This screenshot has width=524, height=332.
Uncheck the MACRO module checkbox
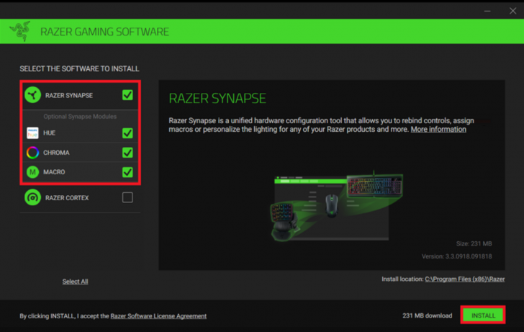point(127,172)
